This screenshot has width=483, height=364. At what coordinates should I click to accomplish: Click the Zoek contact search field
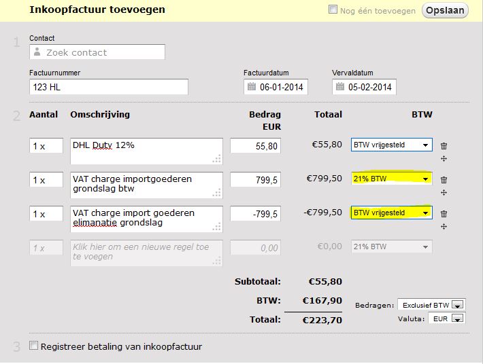pyautogui.click(x=97, y=52)
